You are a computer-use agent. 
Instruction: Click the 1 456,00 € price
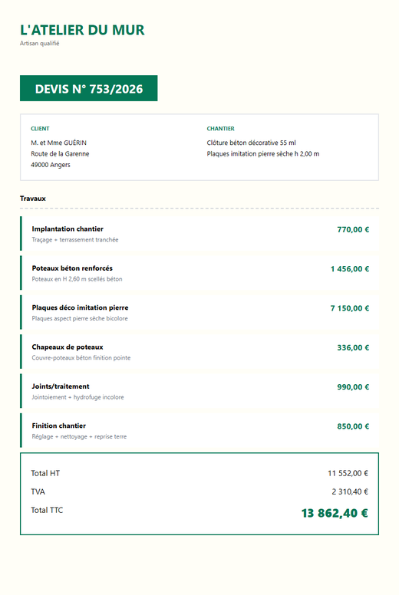[350, 269]
